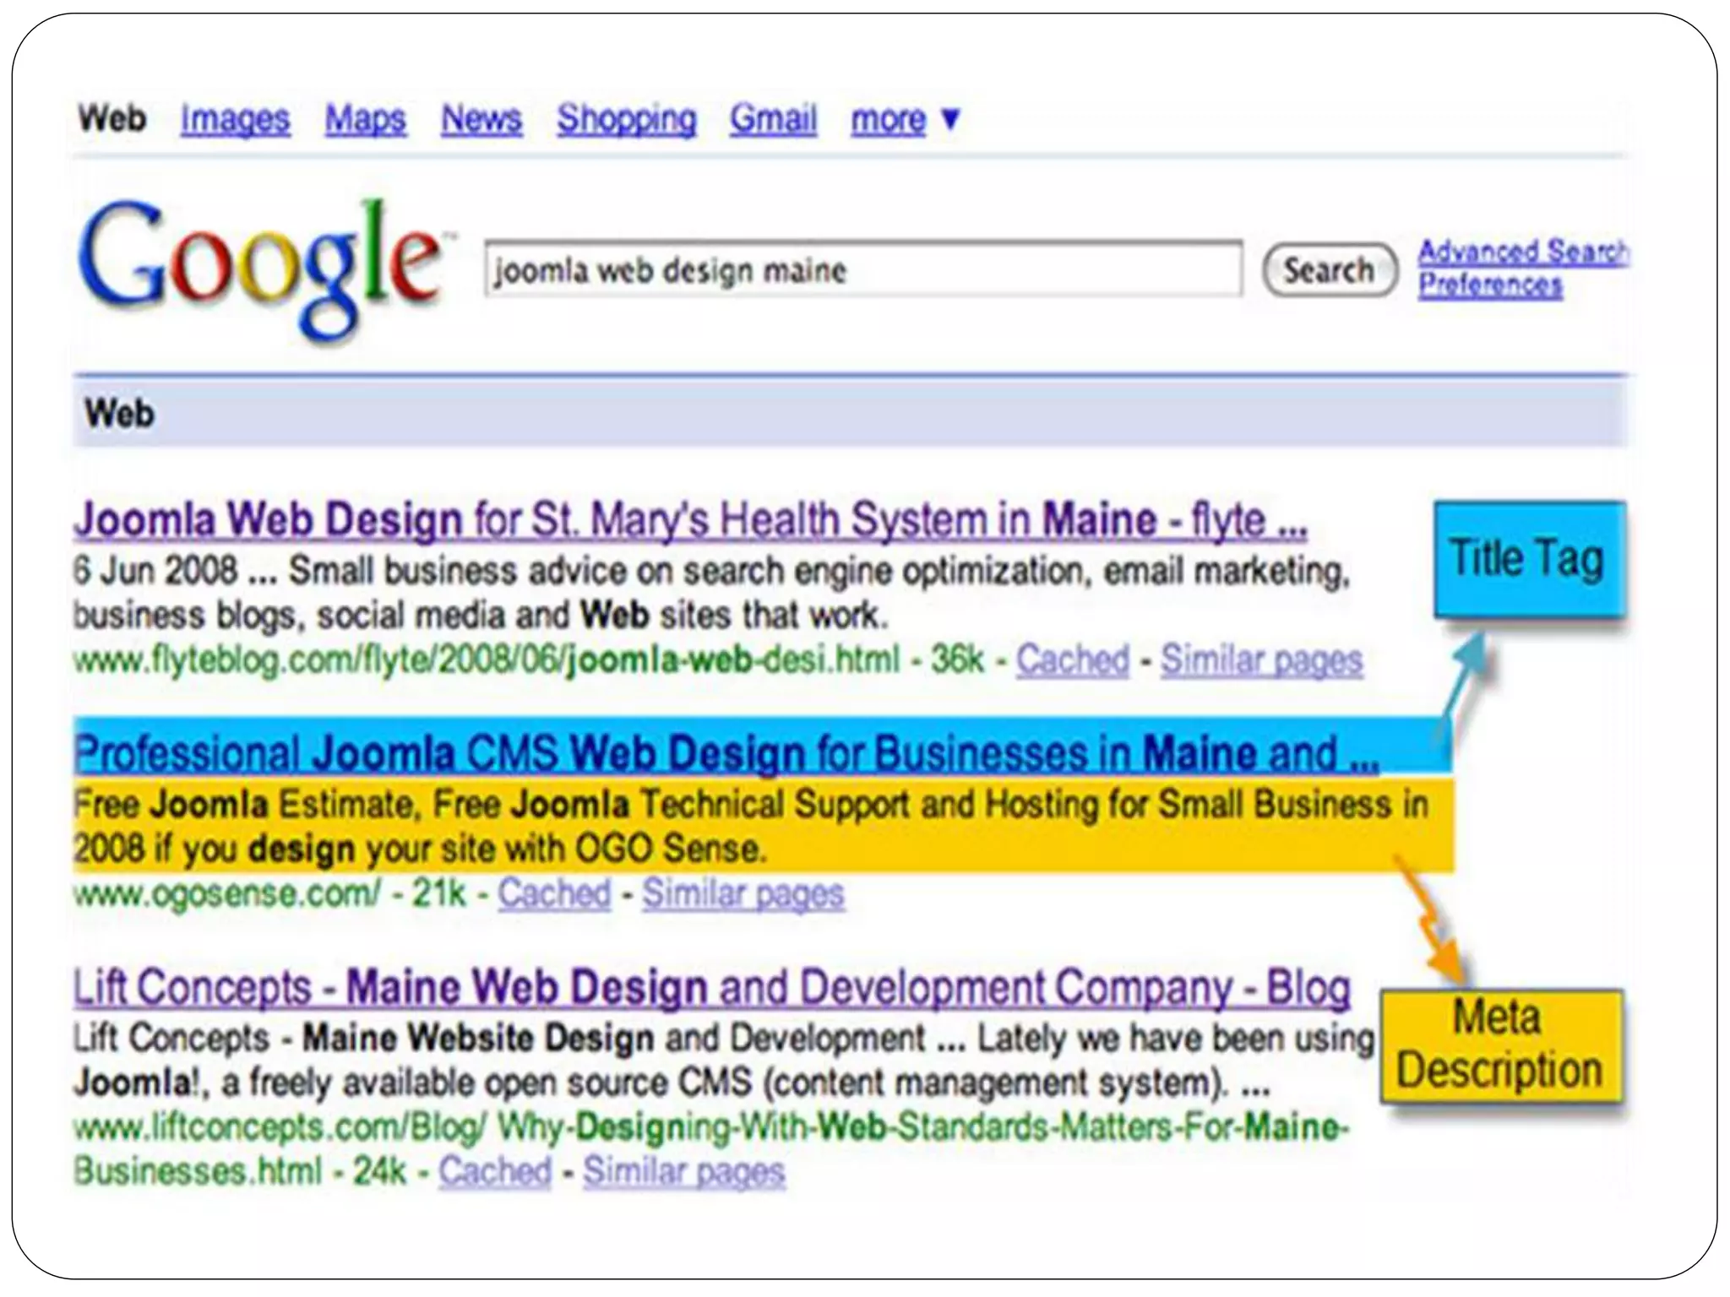Show Similar pages for liftconcepts result

(x=683, y=1171)
